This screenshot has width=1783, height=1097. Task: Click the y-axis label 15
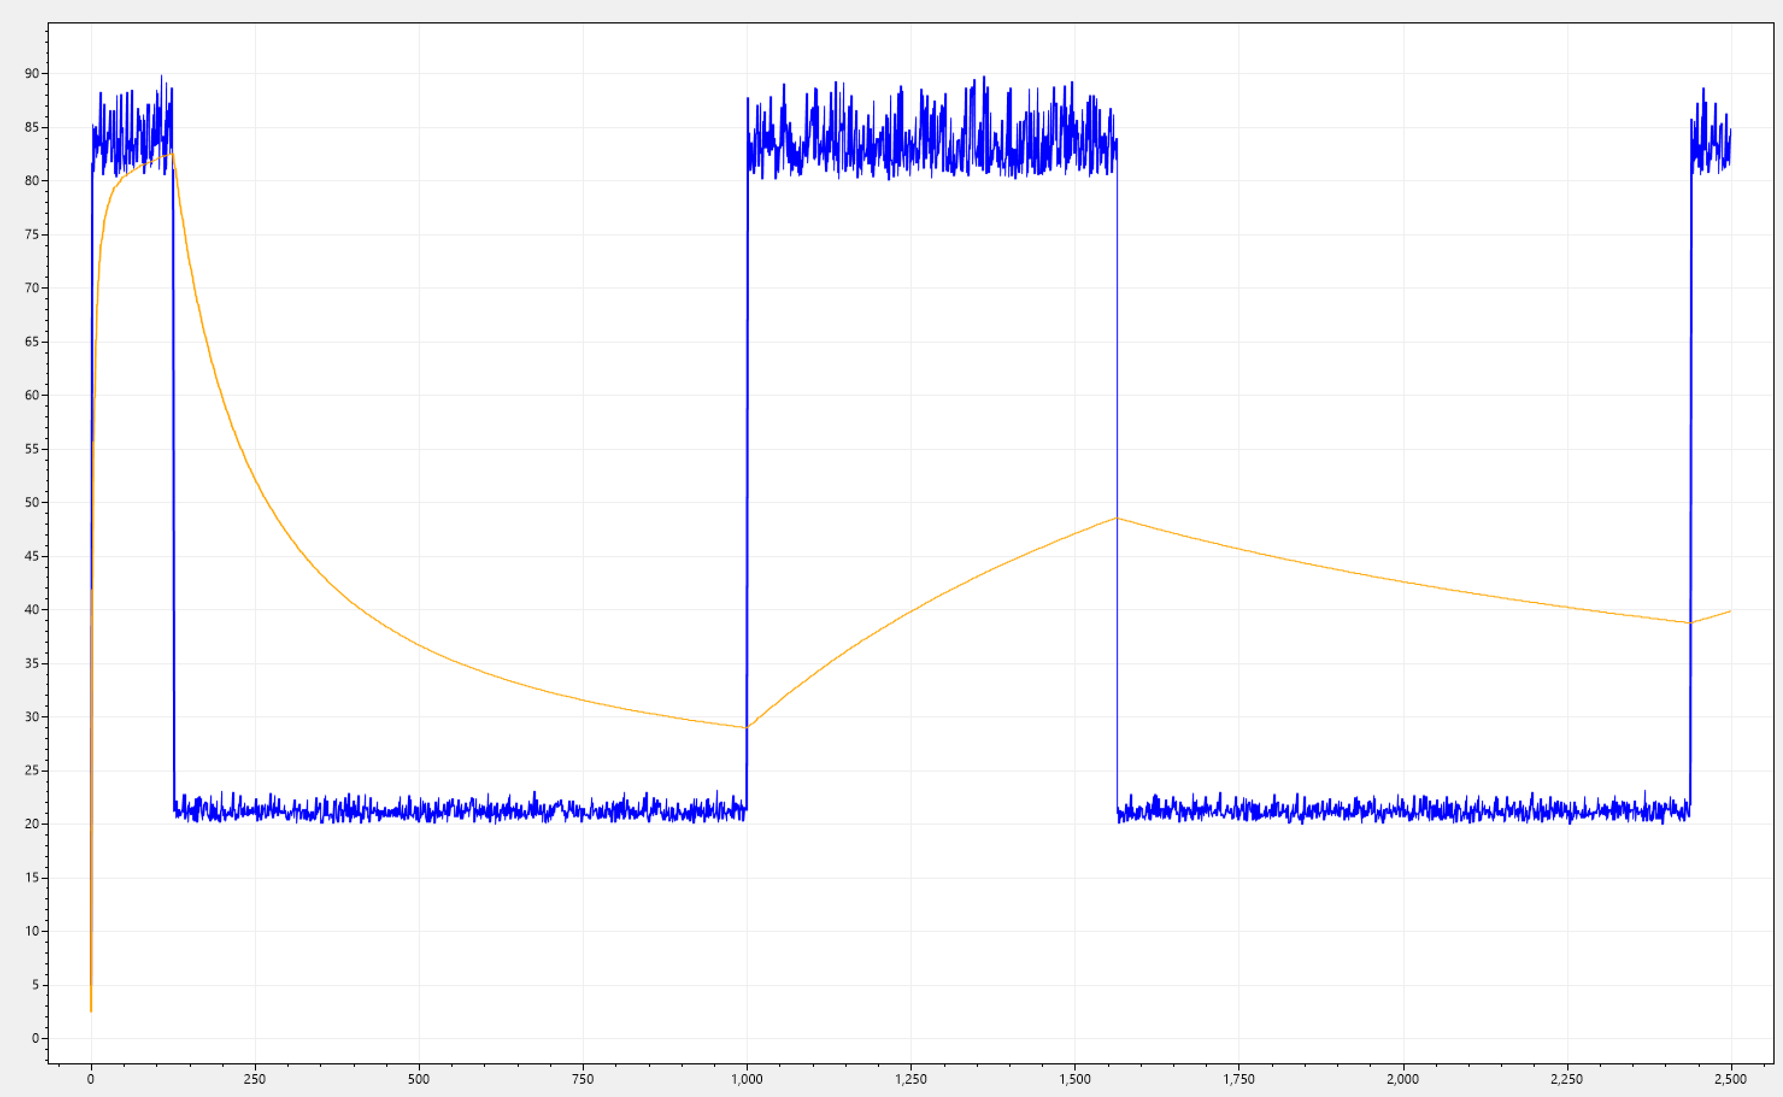click(32, 877)
